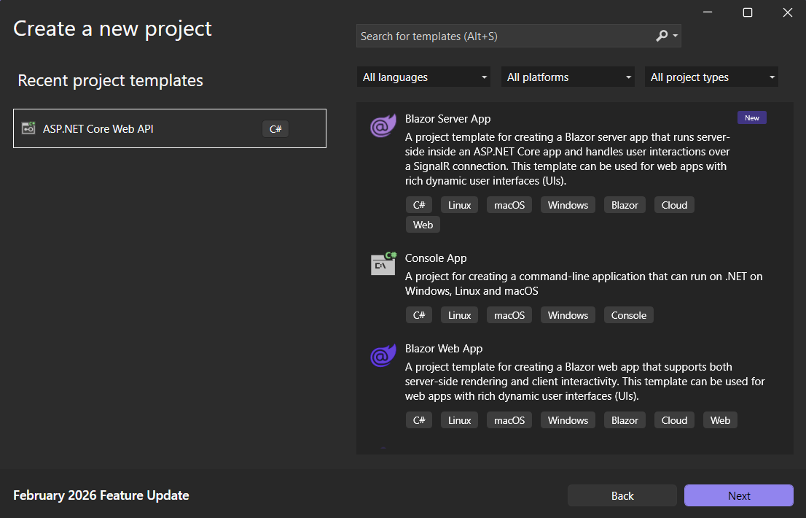806x518 pixels.
Task: Click Cloud tag under Blazor Server App
Action: (674, 205)
